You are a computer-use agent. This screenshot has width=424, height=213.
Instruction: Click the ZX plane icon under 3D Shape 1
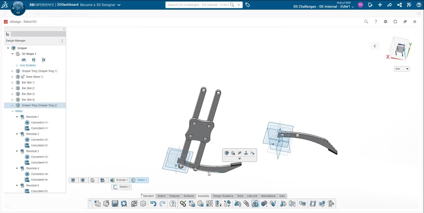click(44, 60)
